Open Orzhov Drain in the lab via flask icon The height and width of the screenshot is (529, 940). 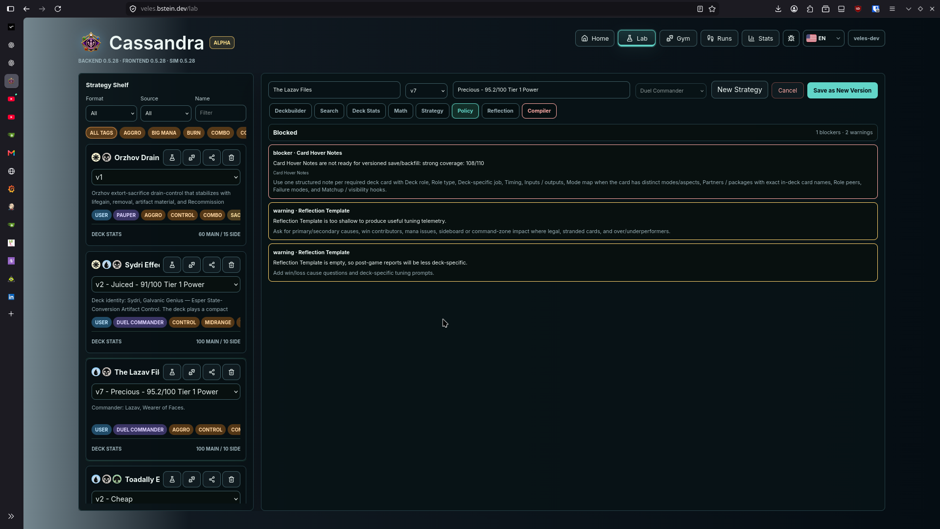coord(172,158)
